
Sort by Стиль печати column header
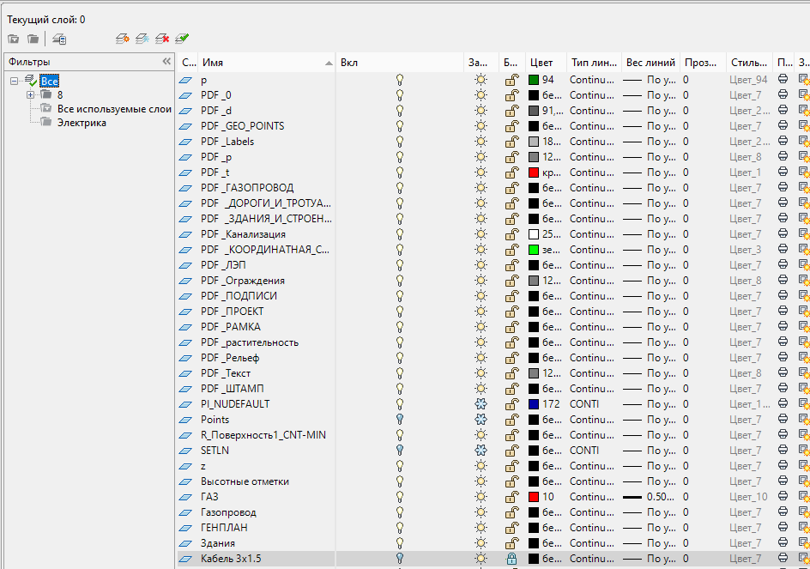pyautogui.click(x=749, y=63)
